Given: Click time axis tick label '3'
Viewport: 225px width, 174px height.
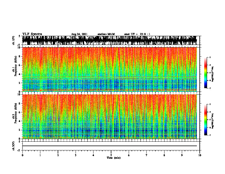Looking at the screenshot, I should click(x=76, y=155).
